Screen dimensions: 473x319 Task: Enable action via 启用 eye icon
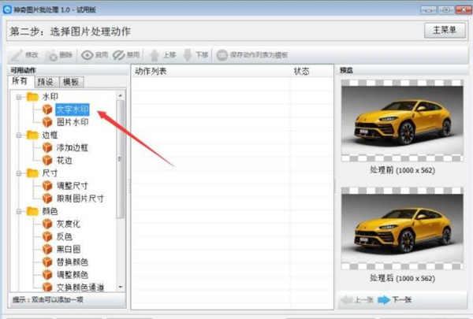point(88,55)
